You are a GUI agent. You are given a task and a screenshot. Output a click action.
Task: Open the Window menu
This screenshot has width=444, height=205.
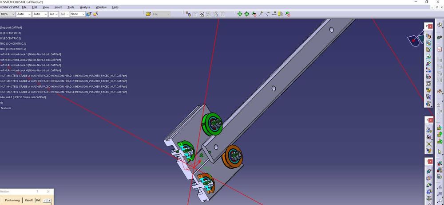click(x=101, y=7)
